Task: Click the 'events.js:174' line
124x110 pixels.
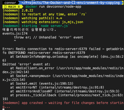Action: pyautogui.click(x=15, y=34)
